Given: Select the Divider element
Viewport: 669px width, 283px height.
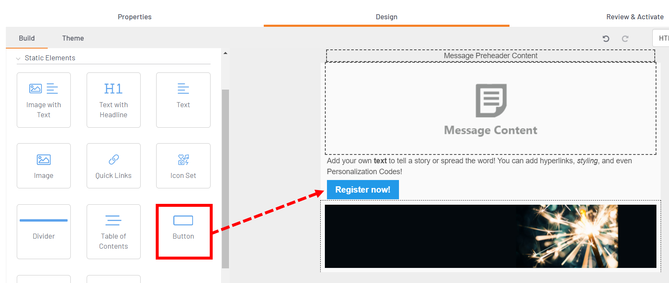Looking at the screenshot, I should 44,232.
